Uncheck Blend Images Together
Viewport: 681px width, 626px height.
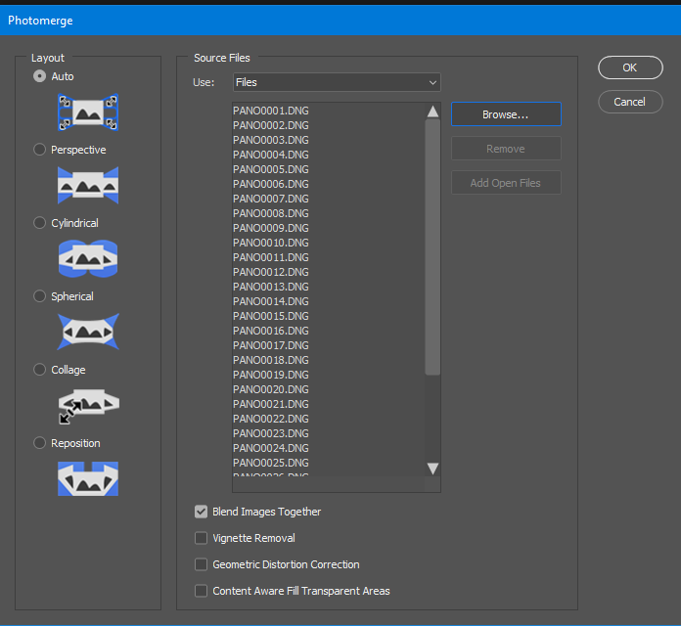point(202,512)
